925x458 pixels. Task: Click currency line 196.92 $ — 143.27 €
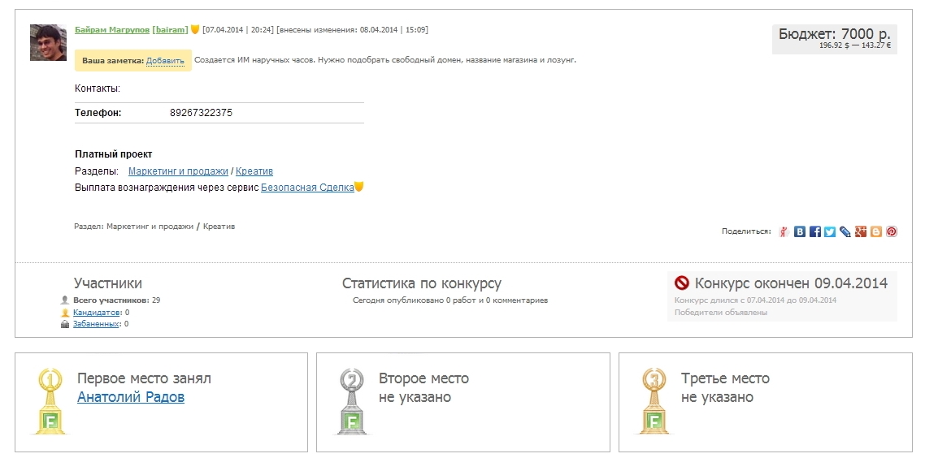click(855, 45)
